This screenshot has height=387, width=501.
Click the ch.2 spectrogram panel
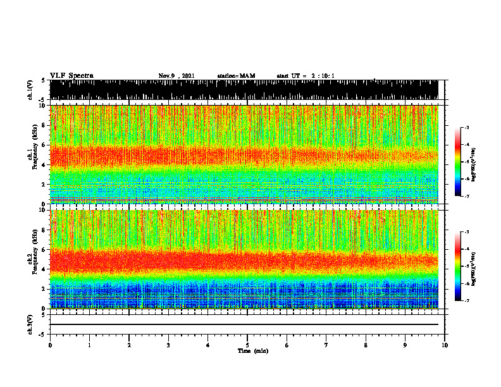pos(244,259)
